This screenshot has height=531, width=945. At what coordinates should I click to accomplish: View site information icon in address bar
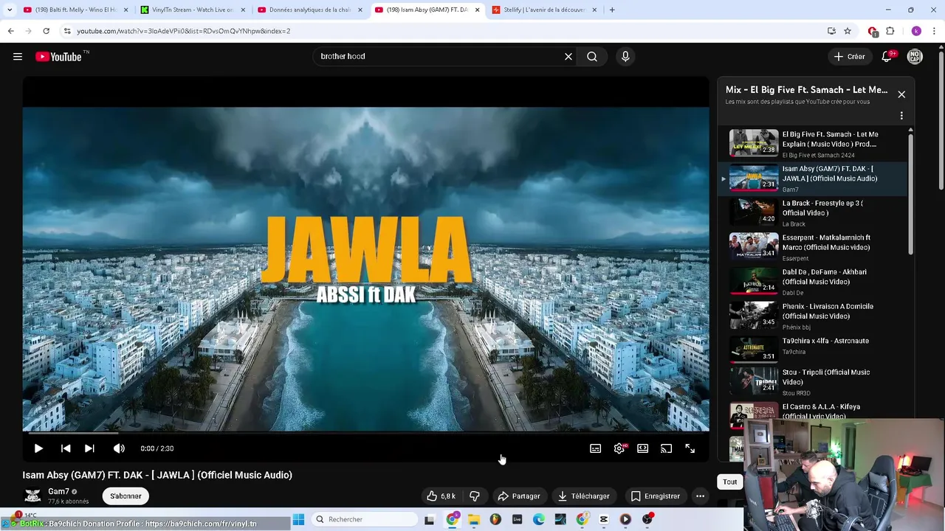pyautogui.click(x=67, y=31)
